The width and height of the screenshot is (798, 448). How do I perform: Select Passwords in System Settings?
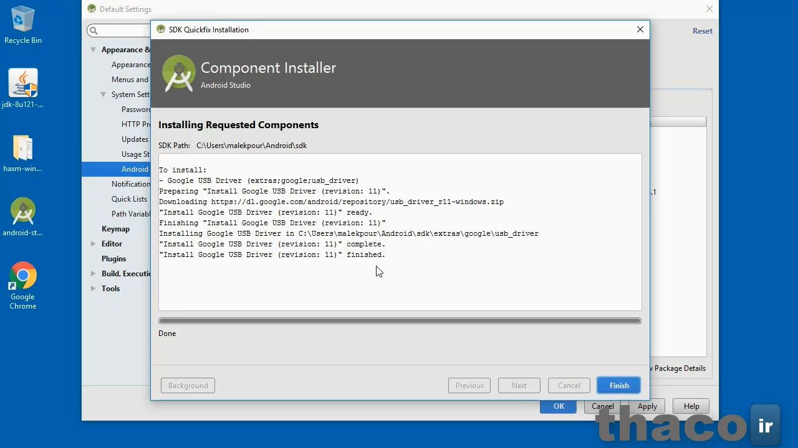tap(136, 110)
